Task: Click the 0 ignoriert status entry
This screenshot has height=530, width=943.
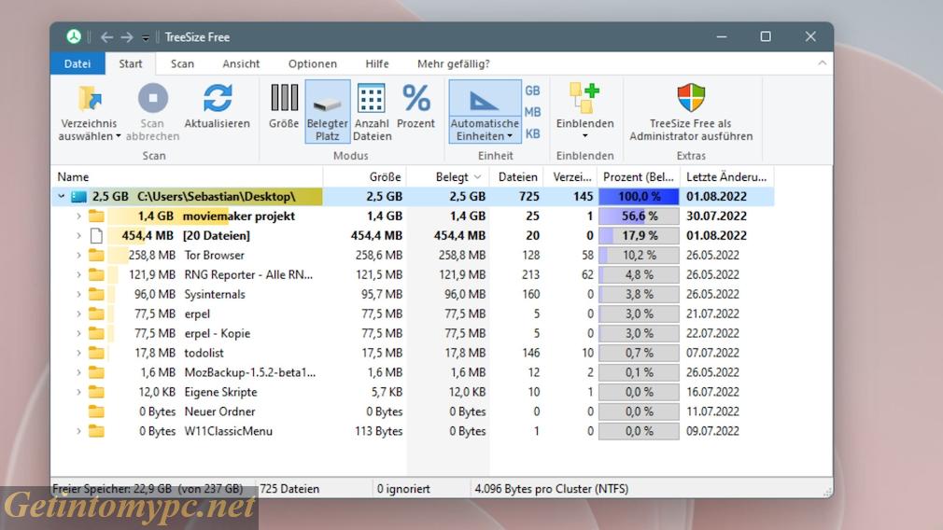Action: [x=403, y=489]
